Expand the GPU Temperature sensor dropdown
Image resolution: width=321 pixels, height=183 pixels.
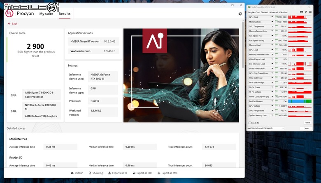(272, 27)
